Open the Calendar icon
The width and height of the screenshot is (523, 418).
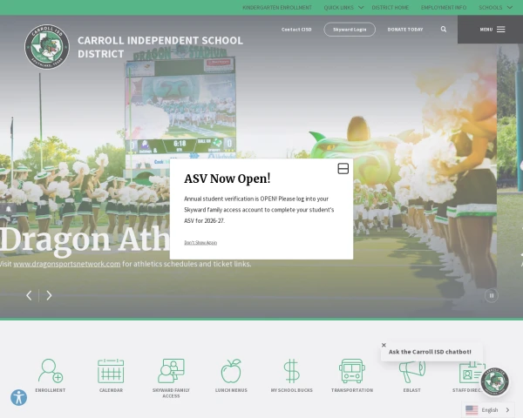point(111,371)
